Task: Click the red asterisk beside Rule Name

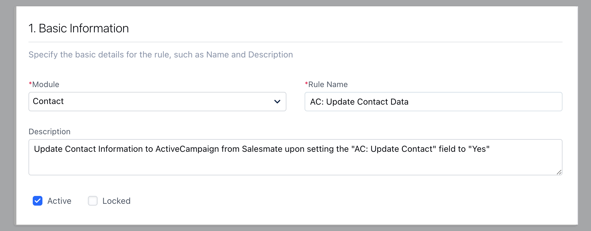Action: click(x=306, y=83)
